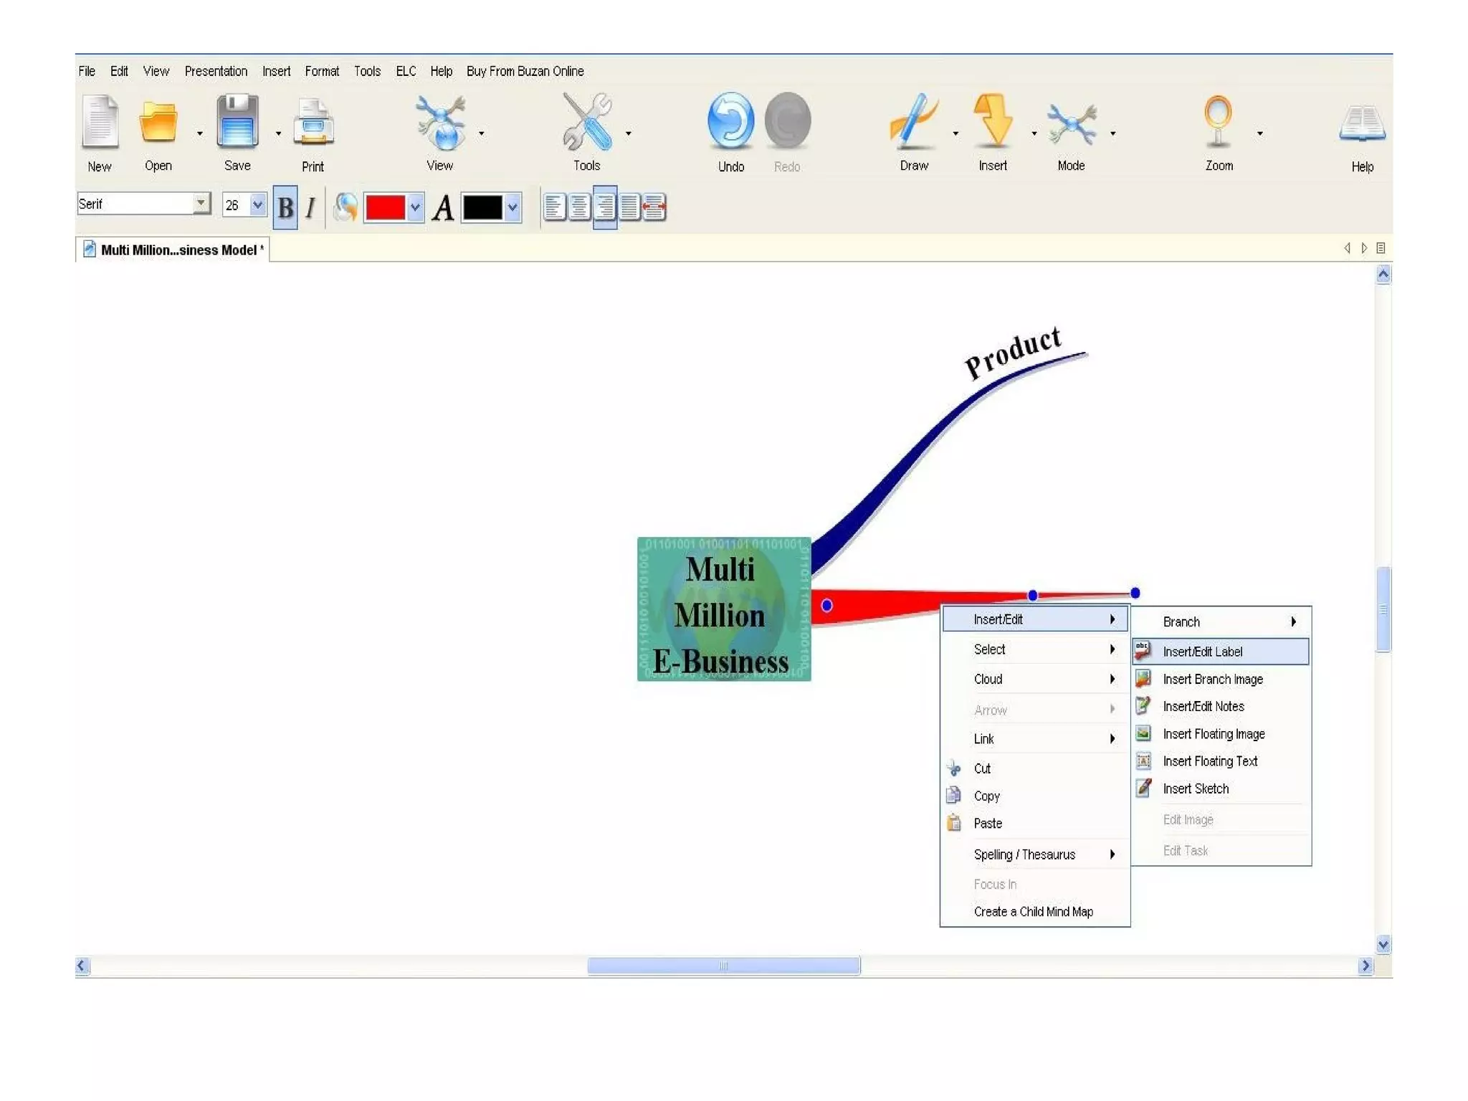This screenshot has height=1101, width=1468.
Task: Click the Save floppy disk icon
Action: coord(237,123)
